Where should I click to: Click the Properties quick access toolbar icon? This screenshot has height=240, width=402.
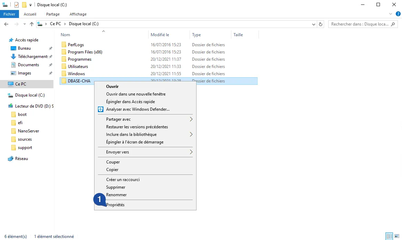tap(17, 5)
